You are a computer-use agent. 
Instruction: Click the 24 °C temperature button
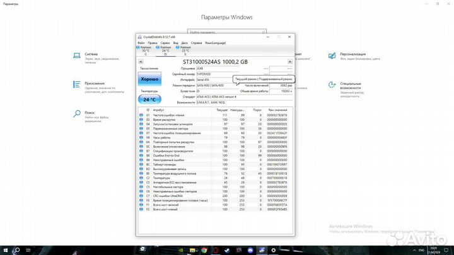pos(149,99)
